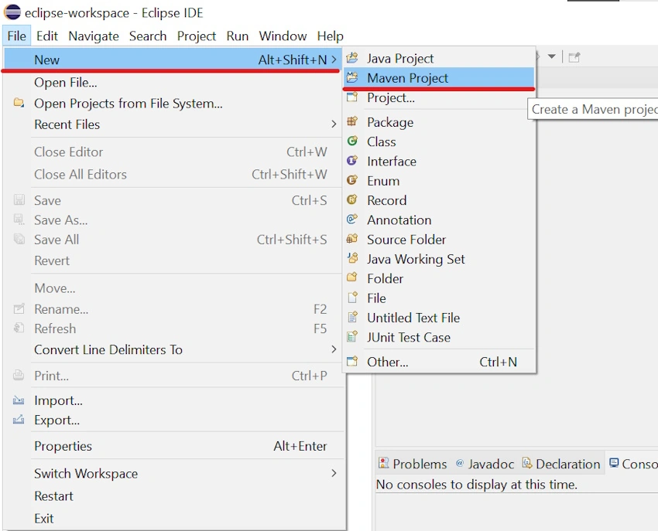Open the Window menu
The width and height of the screenshot is (658, 531).
[x=283, y=36]
